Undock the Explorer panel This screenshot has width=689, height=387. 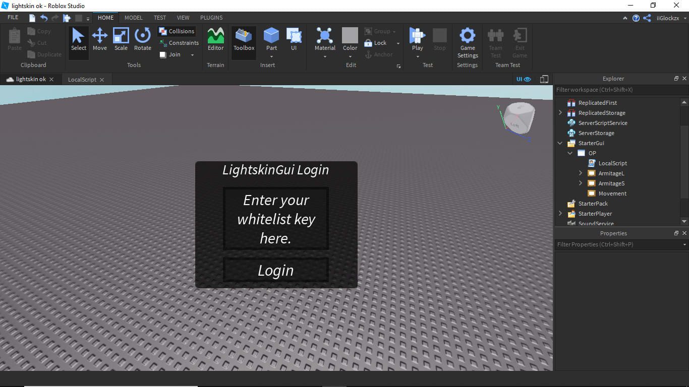click(676, 79)
